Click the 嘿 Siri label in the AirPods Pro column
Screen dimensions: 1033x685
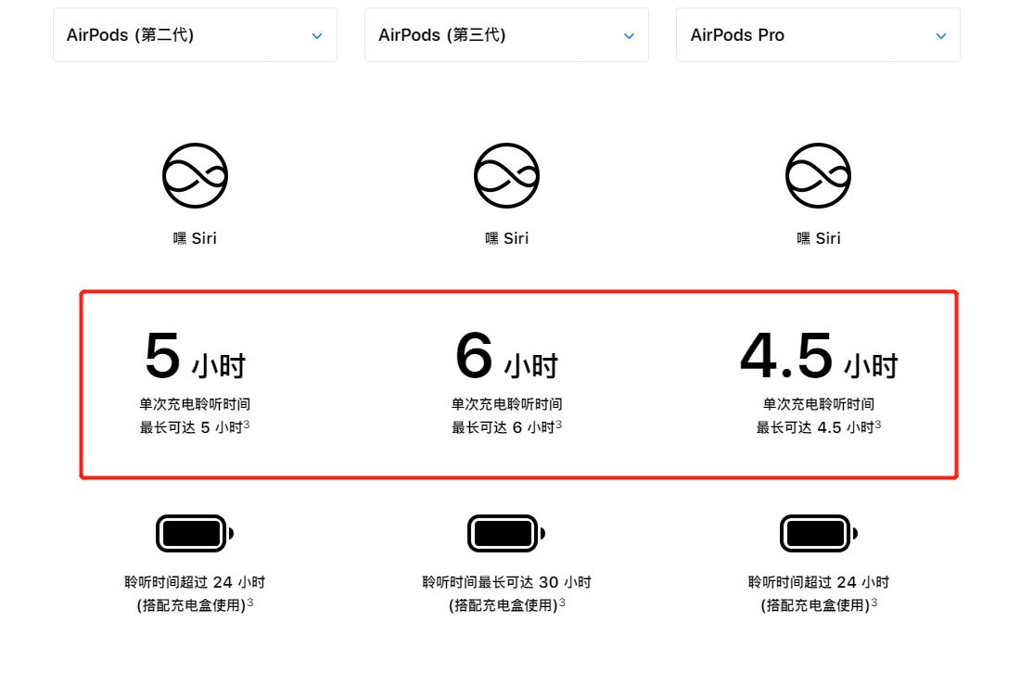coord(818,238)
